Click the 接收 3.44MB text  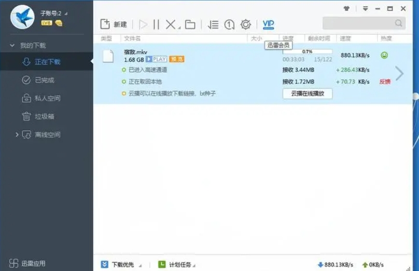(298, 70)
